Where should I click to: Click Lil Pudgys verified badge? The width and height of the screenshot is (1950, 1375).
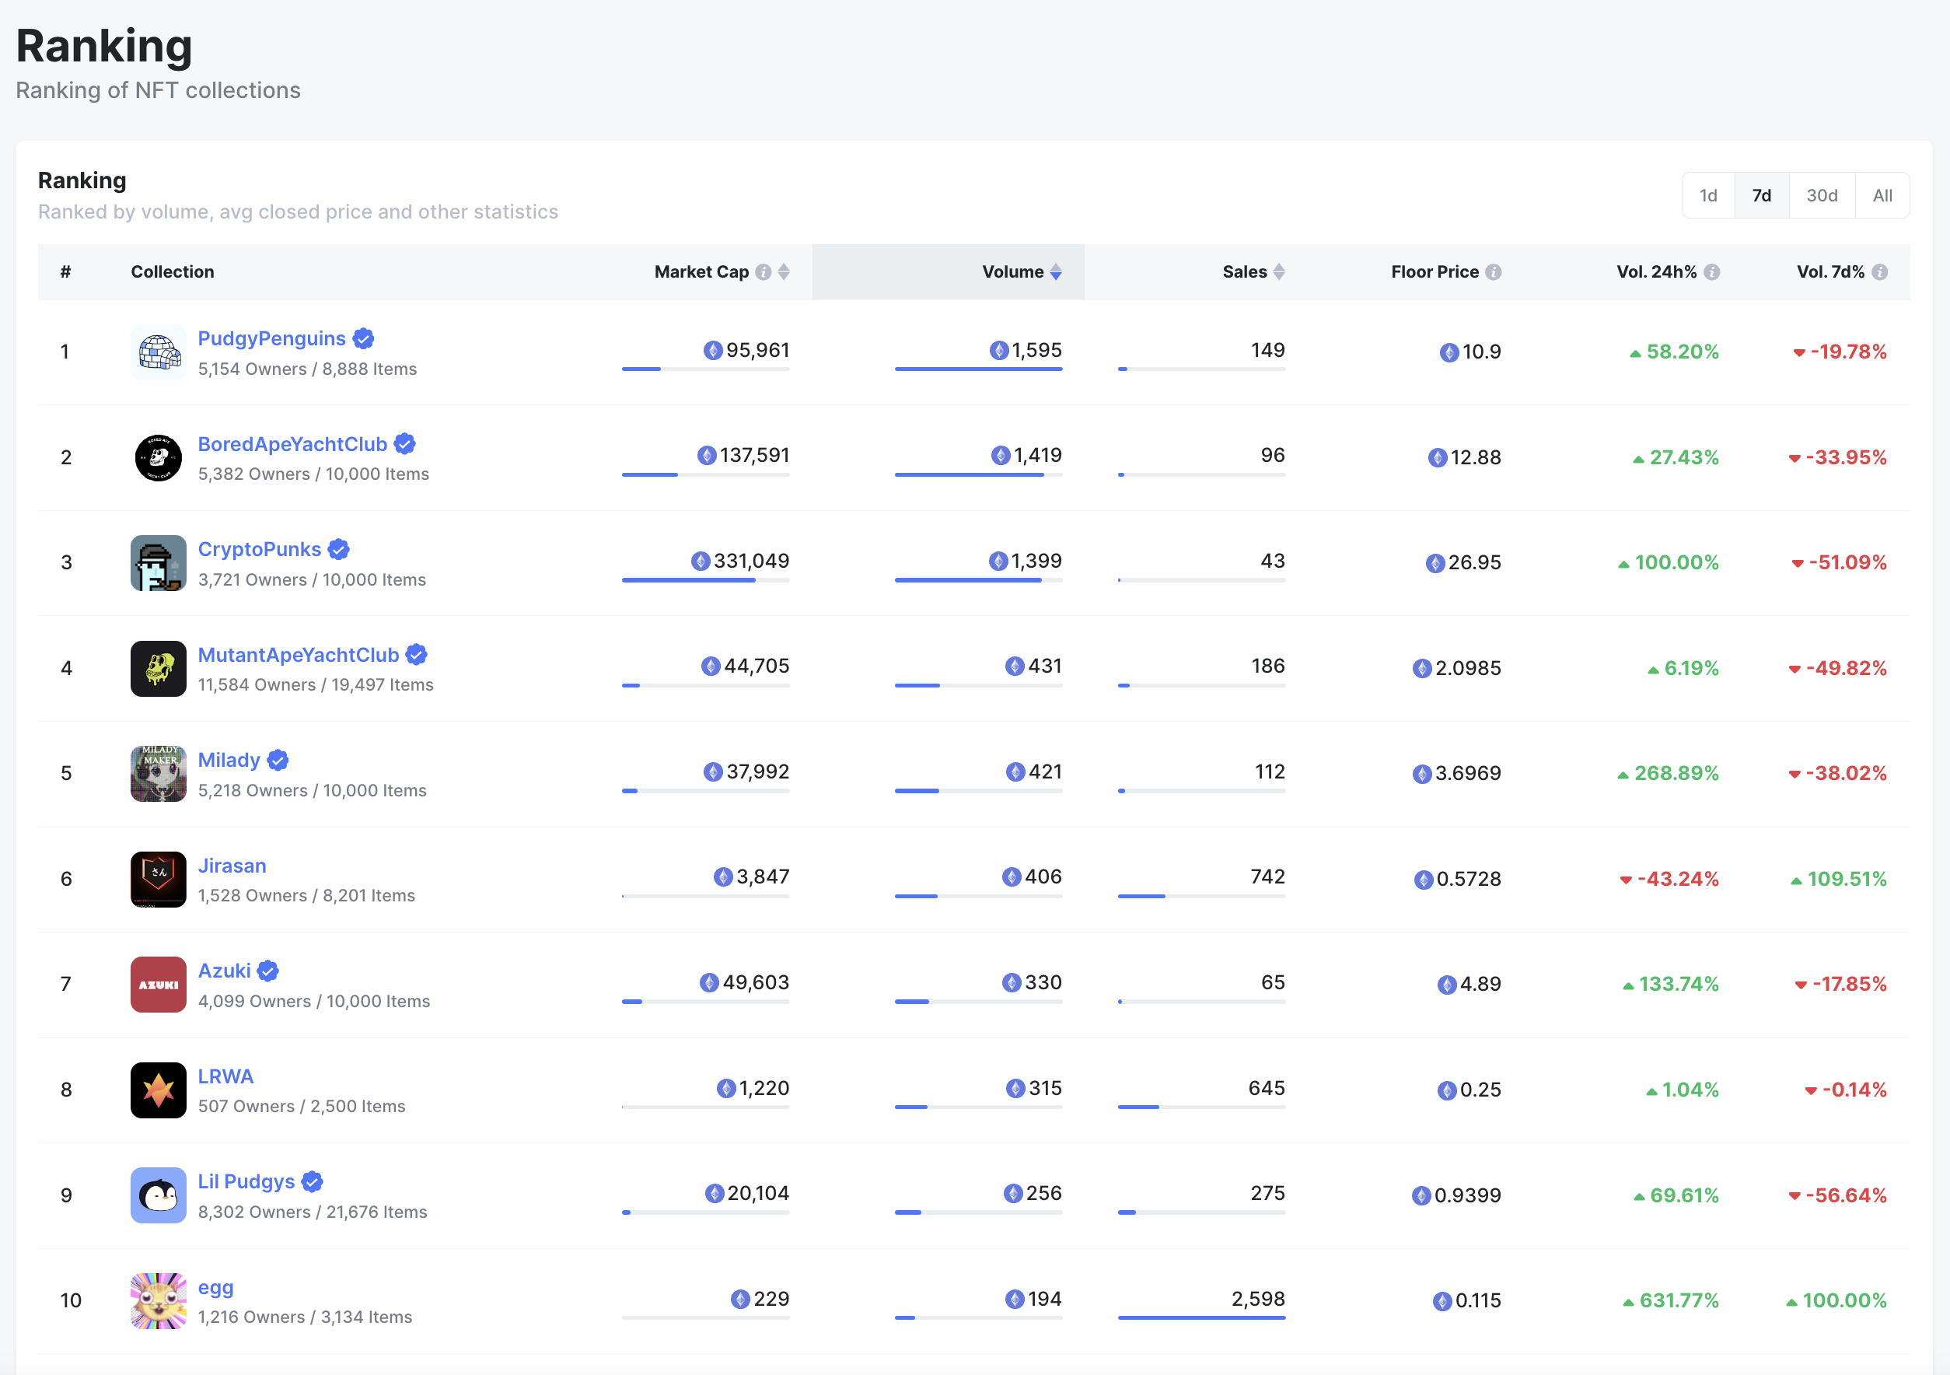click(313, 1181)
